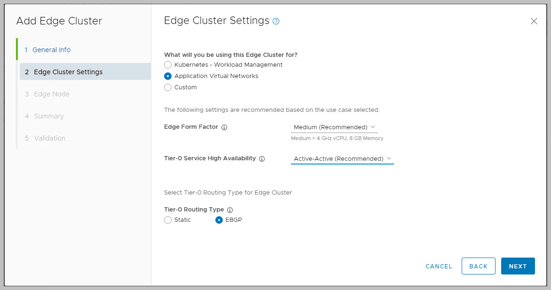Select Application Virtual Networks radio button
This screenshot has width=551, height=290.
tap(168, 76)
